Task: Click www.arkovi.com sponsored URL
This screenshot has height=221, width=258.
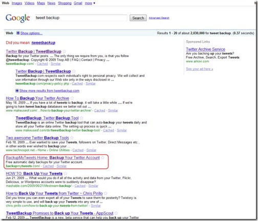Action: [x=198, y=61]
